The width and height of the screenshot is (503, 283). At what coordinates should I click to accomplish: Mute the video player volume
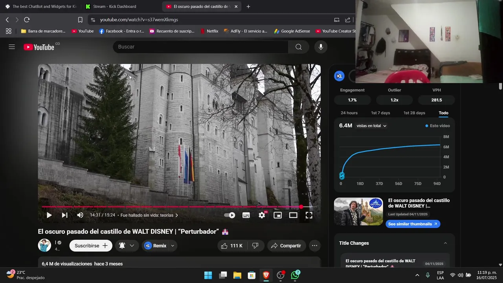pyautogui.click(x=80, y=215)
